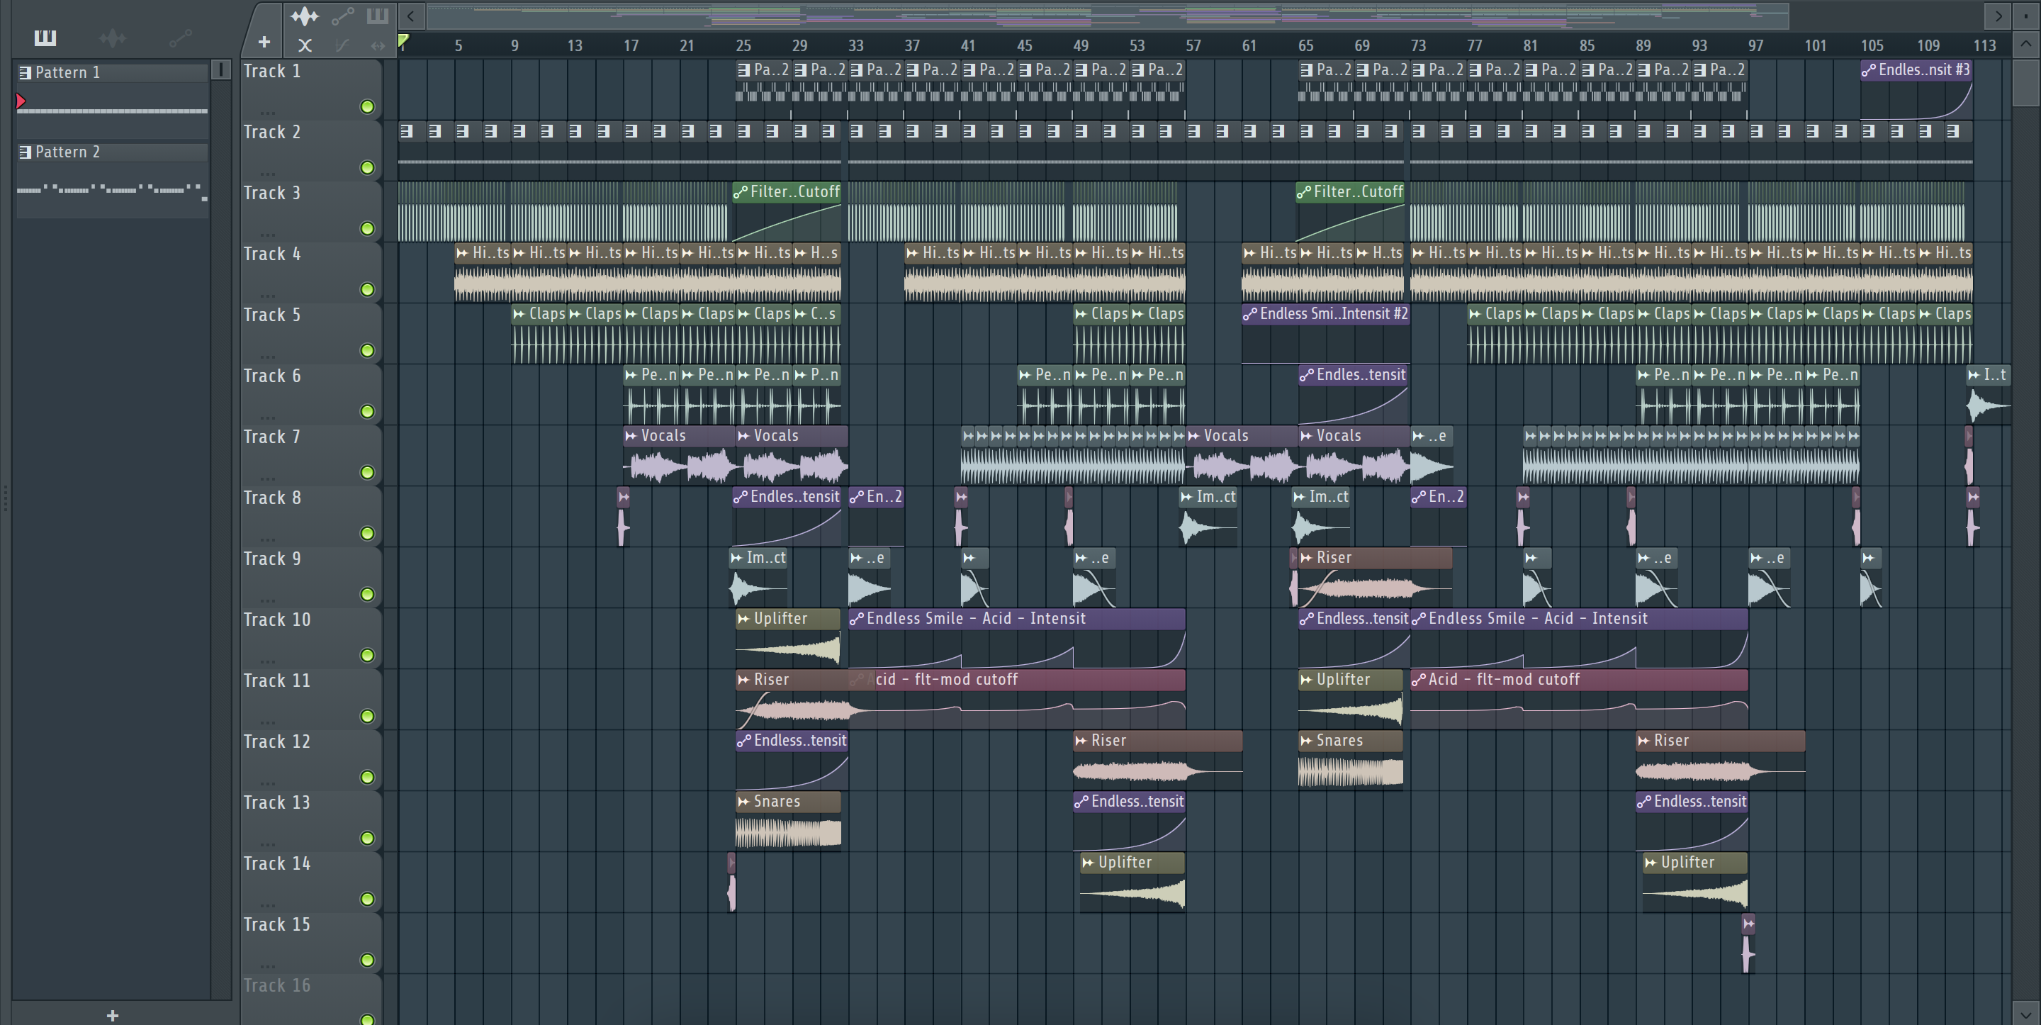The image size is (2041, 1025).
Task: Open menu icon of Snares clip on Track 13
Action: pyautogui.click(x=744, y=802)
